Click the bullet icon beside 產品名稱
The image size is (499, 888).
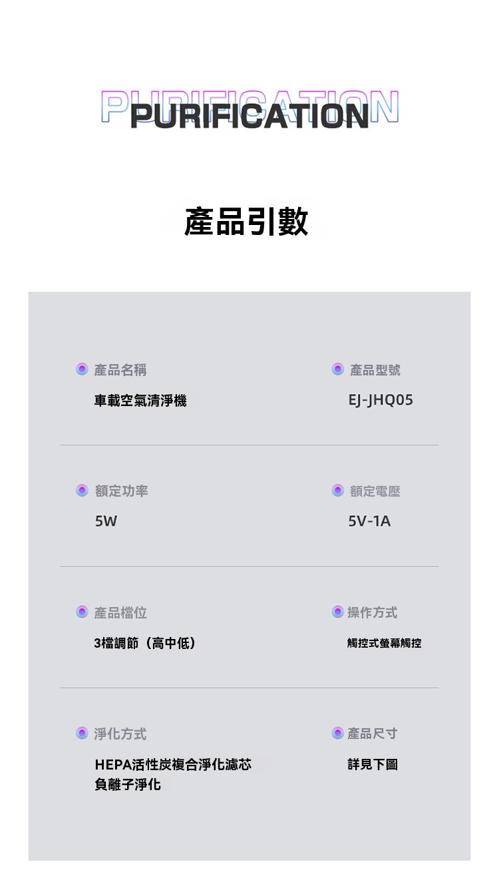pos(82,369)
